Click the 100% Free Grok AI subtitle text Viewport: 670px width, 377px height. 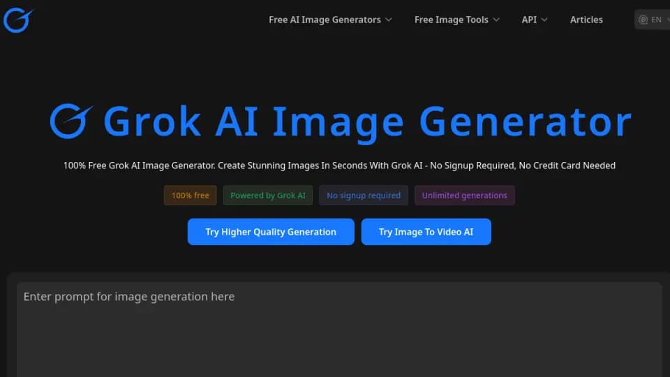click(x=339, y=165)
